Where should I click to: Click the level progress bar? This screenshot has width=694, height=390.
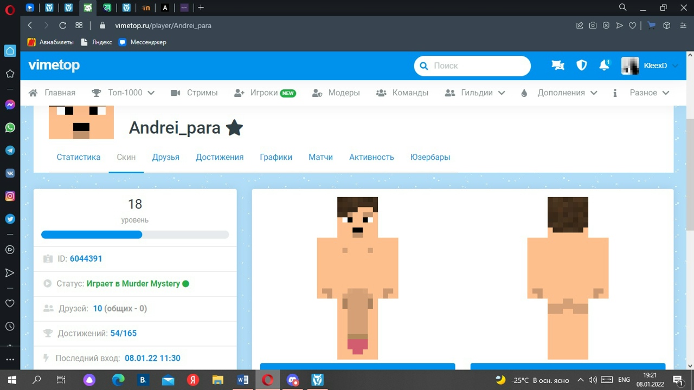coord(135,235)
